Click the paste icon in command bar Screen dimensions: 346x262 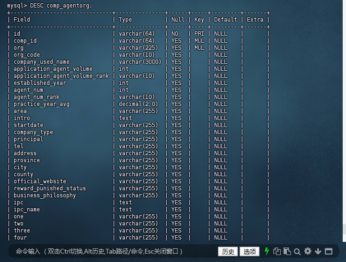pyautogui.click(x=287, y=251)
